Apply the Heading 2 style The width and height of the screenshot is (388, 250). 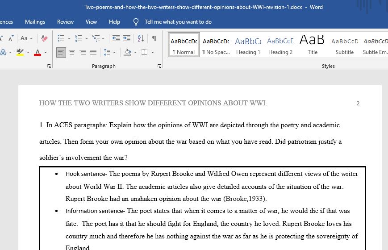point(280,45)
